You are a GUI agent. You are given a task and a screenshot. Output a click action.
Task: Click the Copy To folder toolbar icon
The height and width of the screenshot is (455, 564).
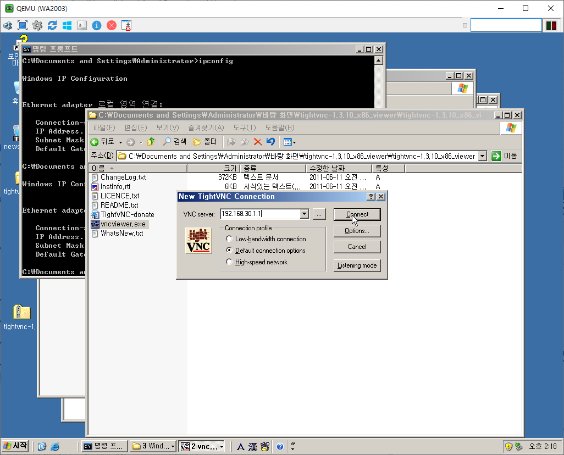[245, 142]
